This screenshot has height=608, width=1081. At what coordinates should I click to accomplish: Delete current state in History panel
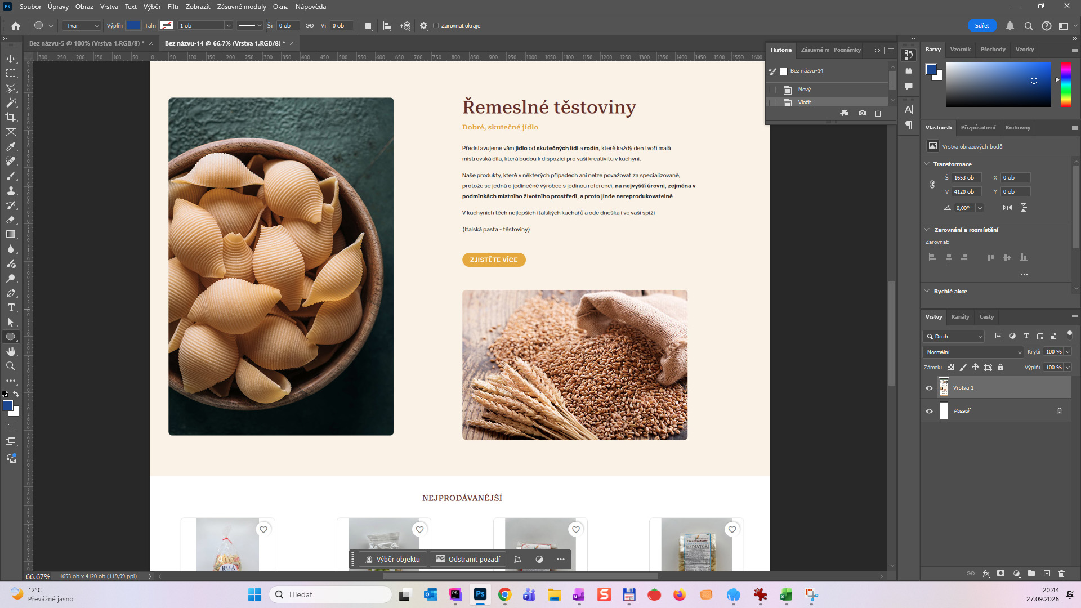click(x=878, y=113)
